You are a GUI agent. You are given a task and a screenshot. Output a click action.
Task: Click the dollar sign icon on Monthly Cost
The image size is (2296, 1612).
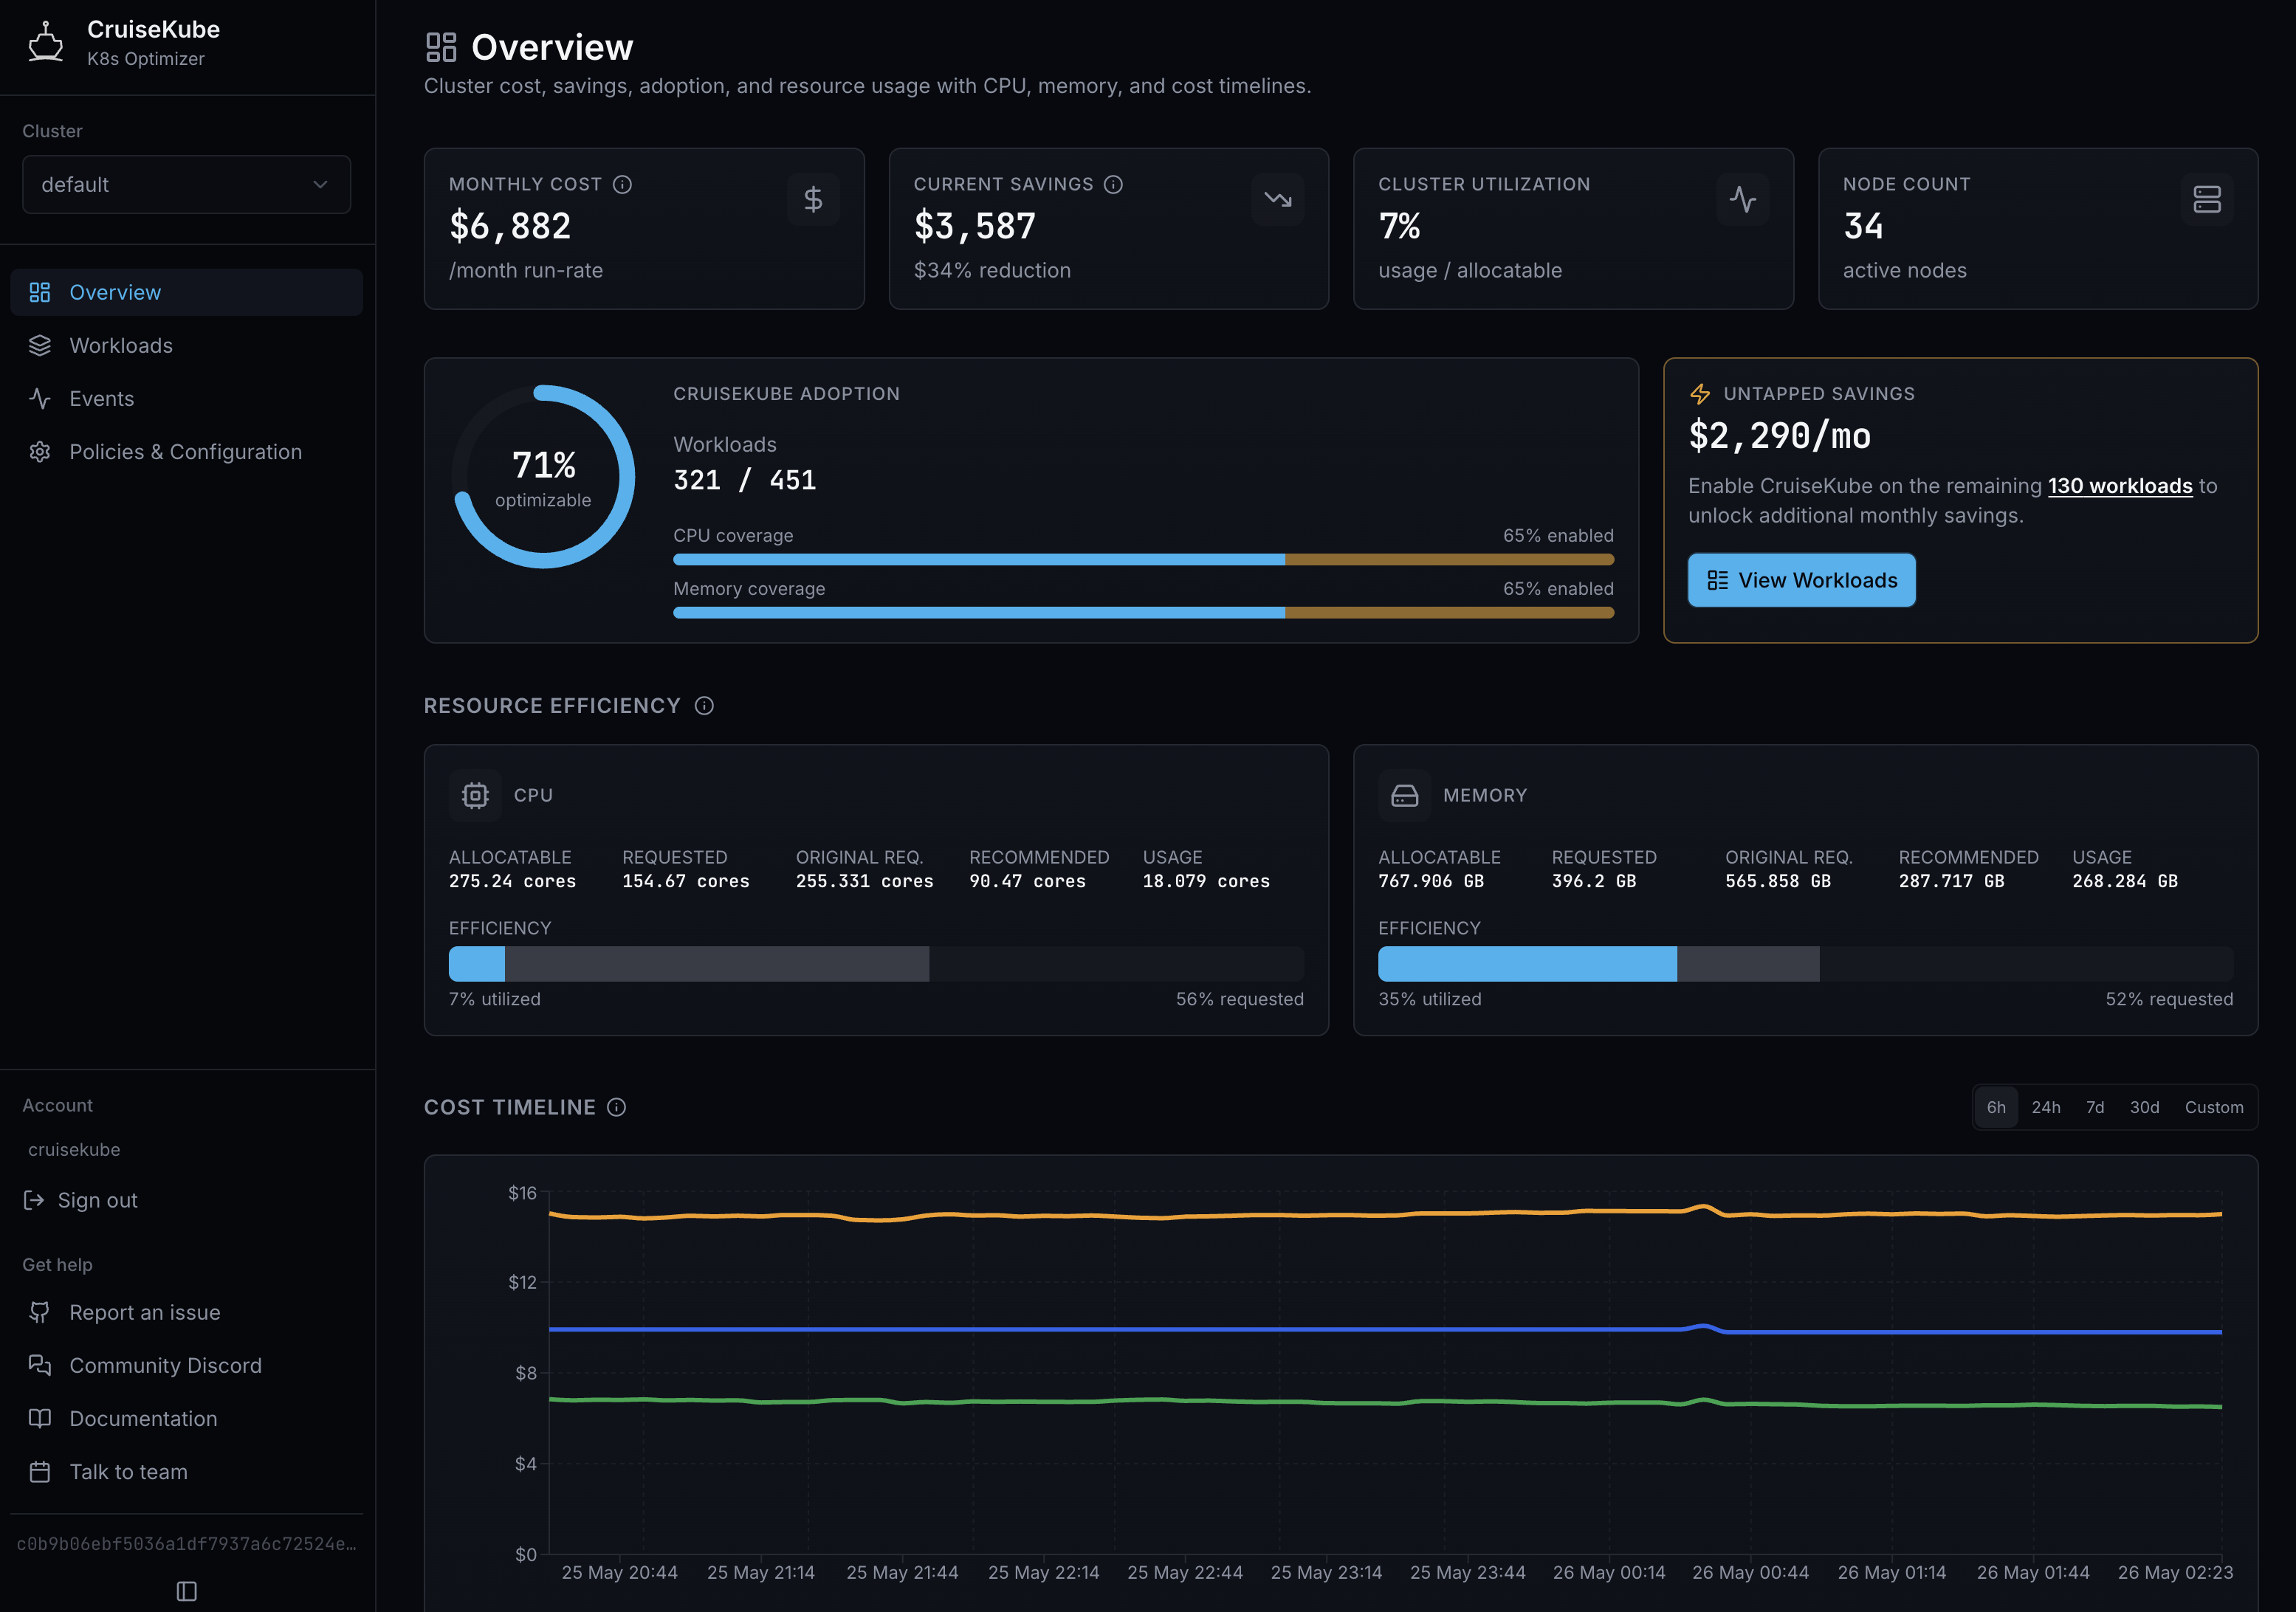[813, 199]
